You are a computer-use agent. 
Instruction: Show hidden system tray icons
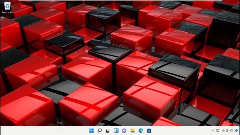(213, 130)
